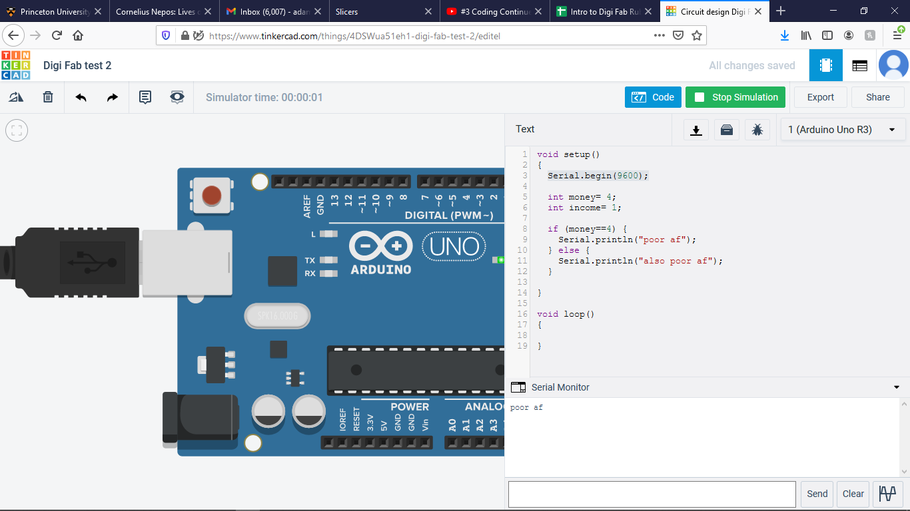Viewport: 910px width, 511px height.
Task: Click the if (money==4) code line
Action: (587, 229)
